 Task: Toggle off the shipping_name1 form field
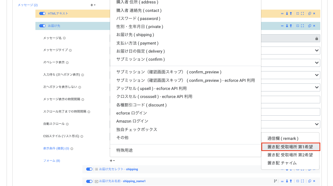[89, 181]
